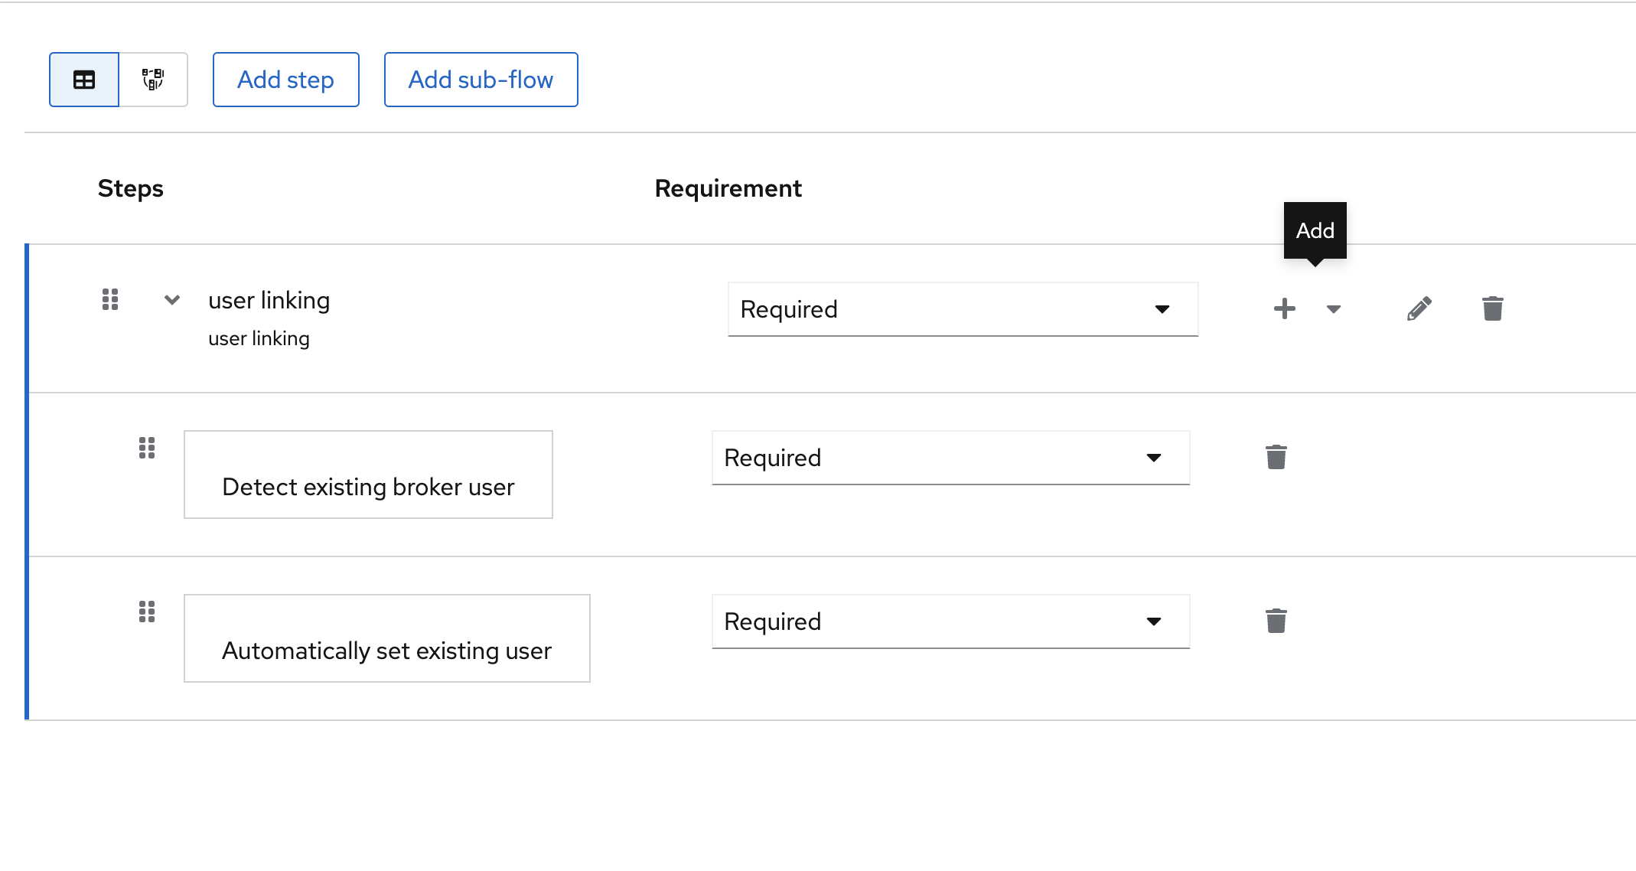1636x871 pixels.
Task: Grab the drag handle for Detect existing broker user
Action: click(x=148, y=449)
